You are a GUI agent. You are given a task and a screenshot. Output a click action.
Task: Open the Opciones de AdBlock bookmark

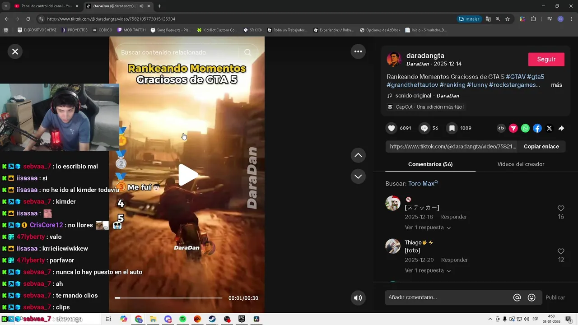pos(380,30)
